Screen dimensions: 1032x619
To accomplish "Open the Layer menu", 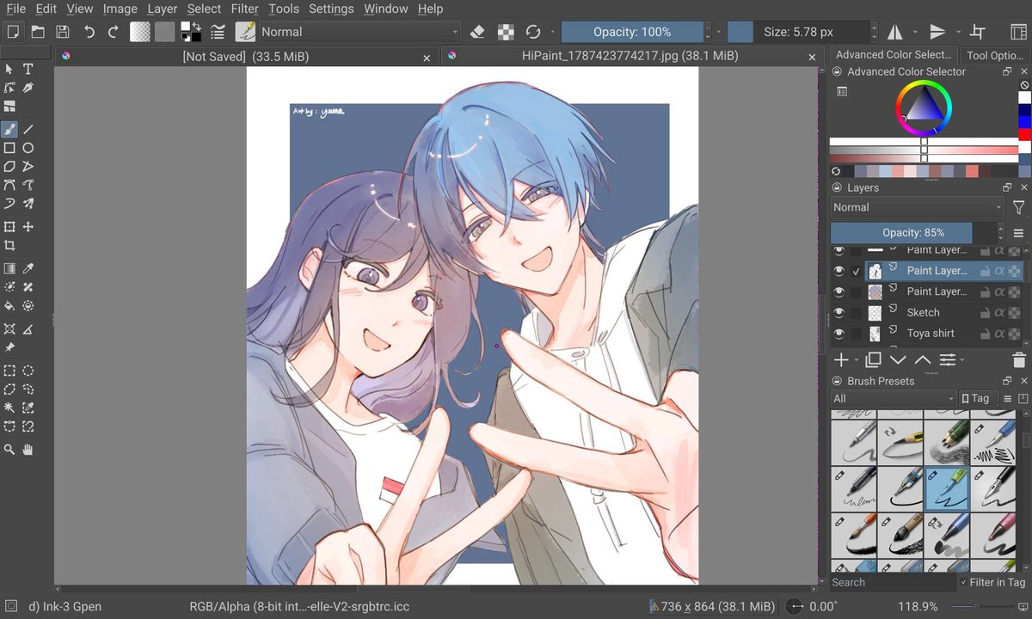I will 163,9.
